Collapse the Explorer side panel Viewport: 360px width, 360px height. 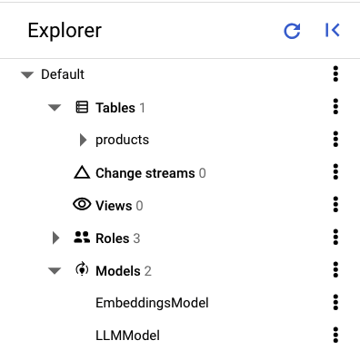(333, 30)
